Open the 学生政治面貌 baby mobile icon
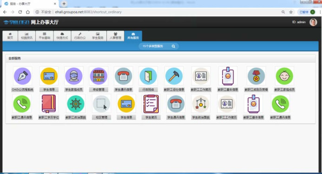322x174 pixels. click(201, 104)
